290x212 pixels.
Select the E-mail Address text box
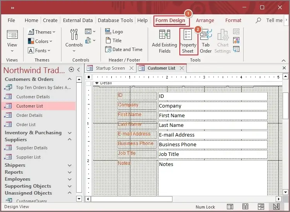click(x=213, y=135)
